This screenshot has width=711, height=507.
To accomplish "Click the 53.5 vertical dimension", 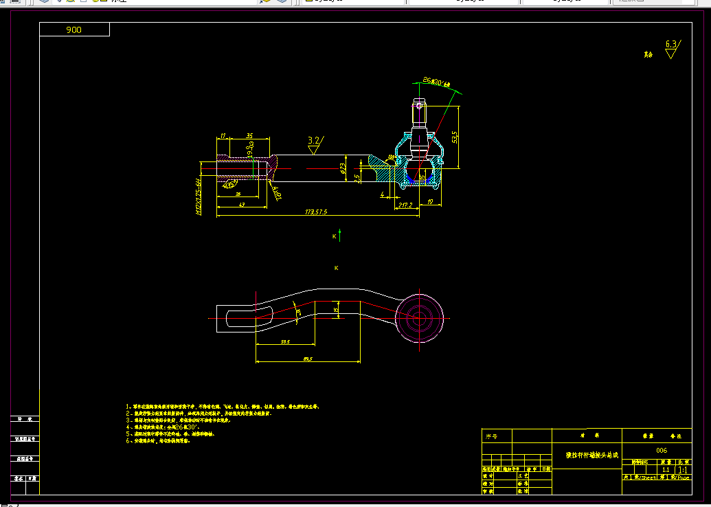I will 455,137.
